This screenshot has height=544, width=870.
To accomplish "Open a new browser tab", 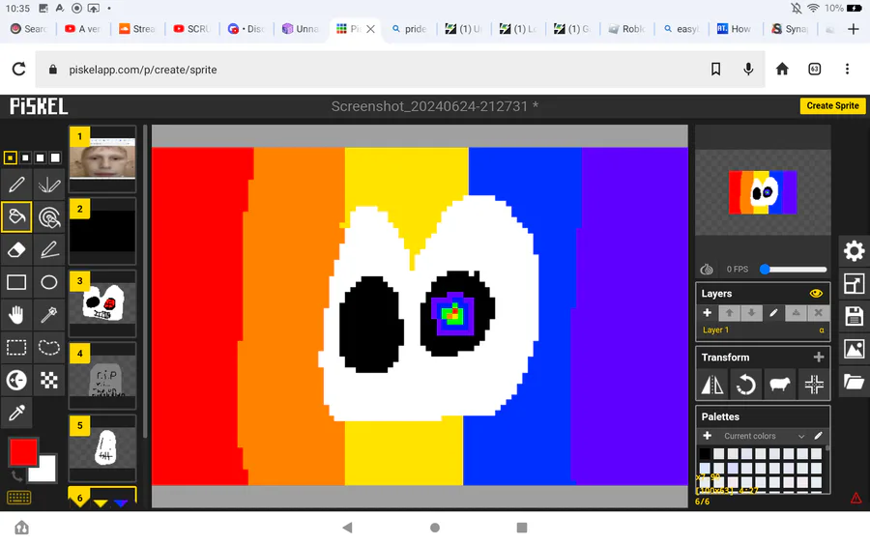I will coord(854,29).
